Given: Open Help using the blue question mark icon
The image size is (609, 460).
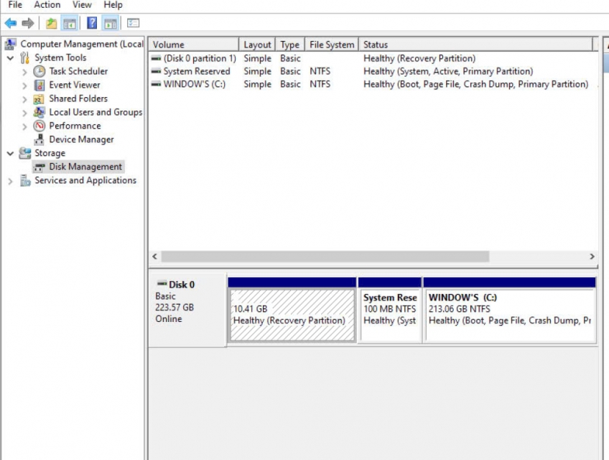Looking at the screenshot, I should (x=92, y=24).
